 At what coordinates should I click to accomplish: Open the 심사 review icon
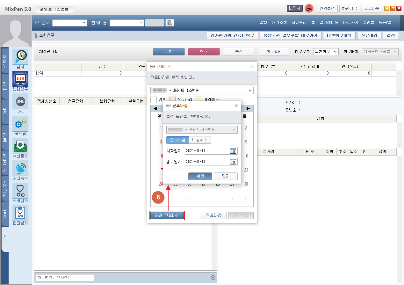click(x=20, y=56)
